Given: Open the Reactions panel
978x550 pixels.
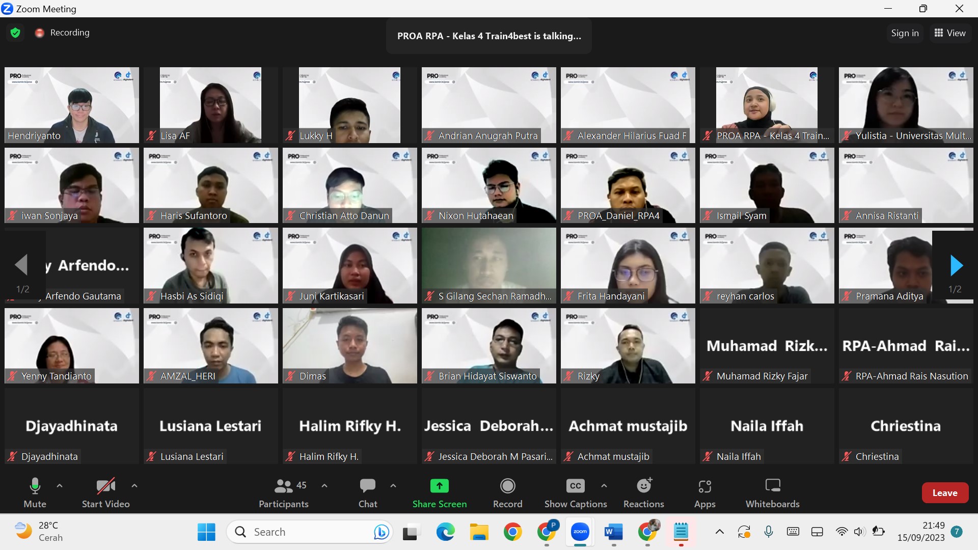Looking at the screenshot, I should click(643, 491).
